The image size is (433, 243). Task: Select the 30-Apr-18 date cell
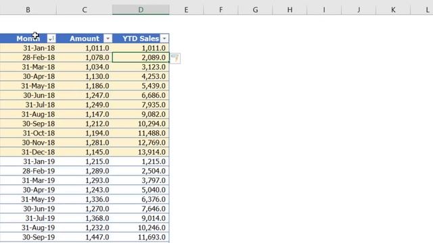pos(28,76)
